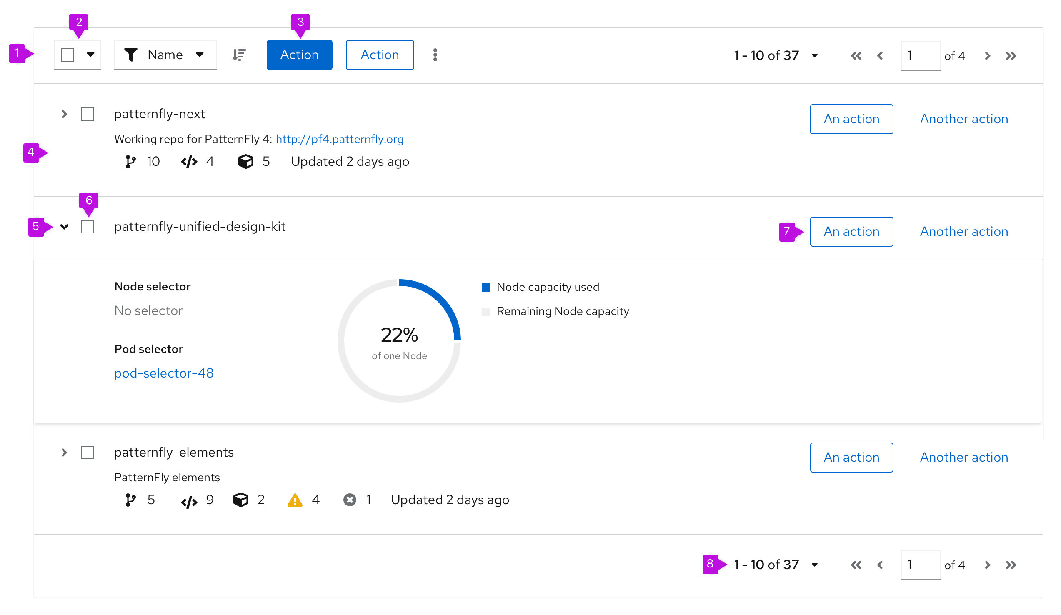Click the blue Node capacity used legend swatch
This screenshot has height=615, width=1061.
click(486, 287)
